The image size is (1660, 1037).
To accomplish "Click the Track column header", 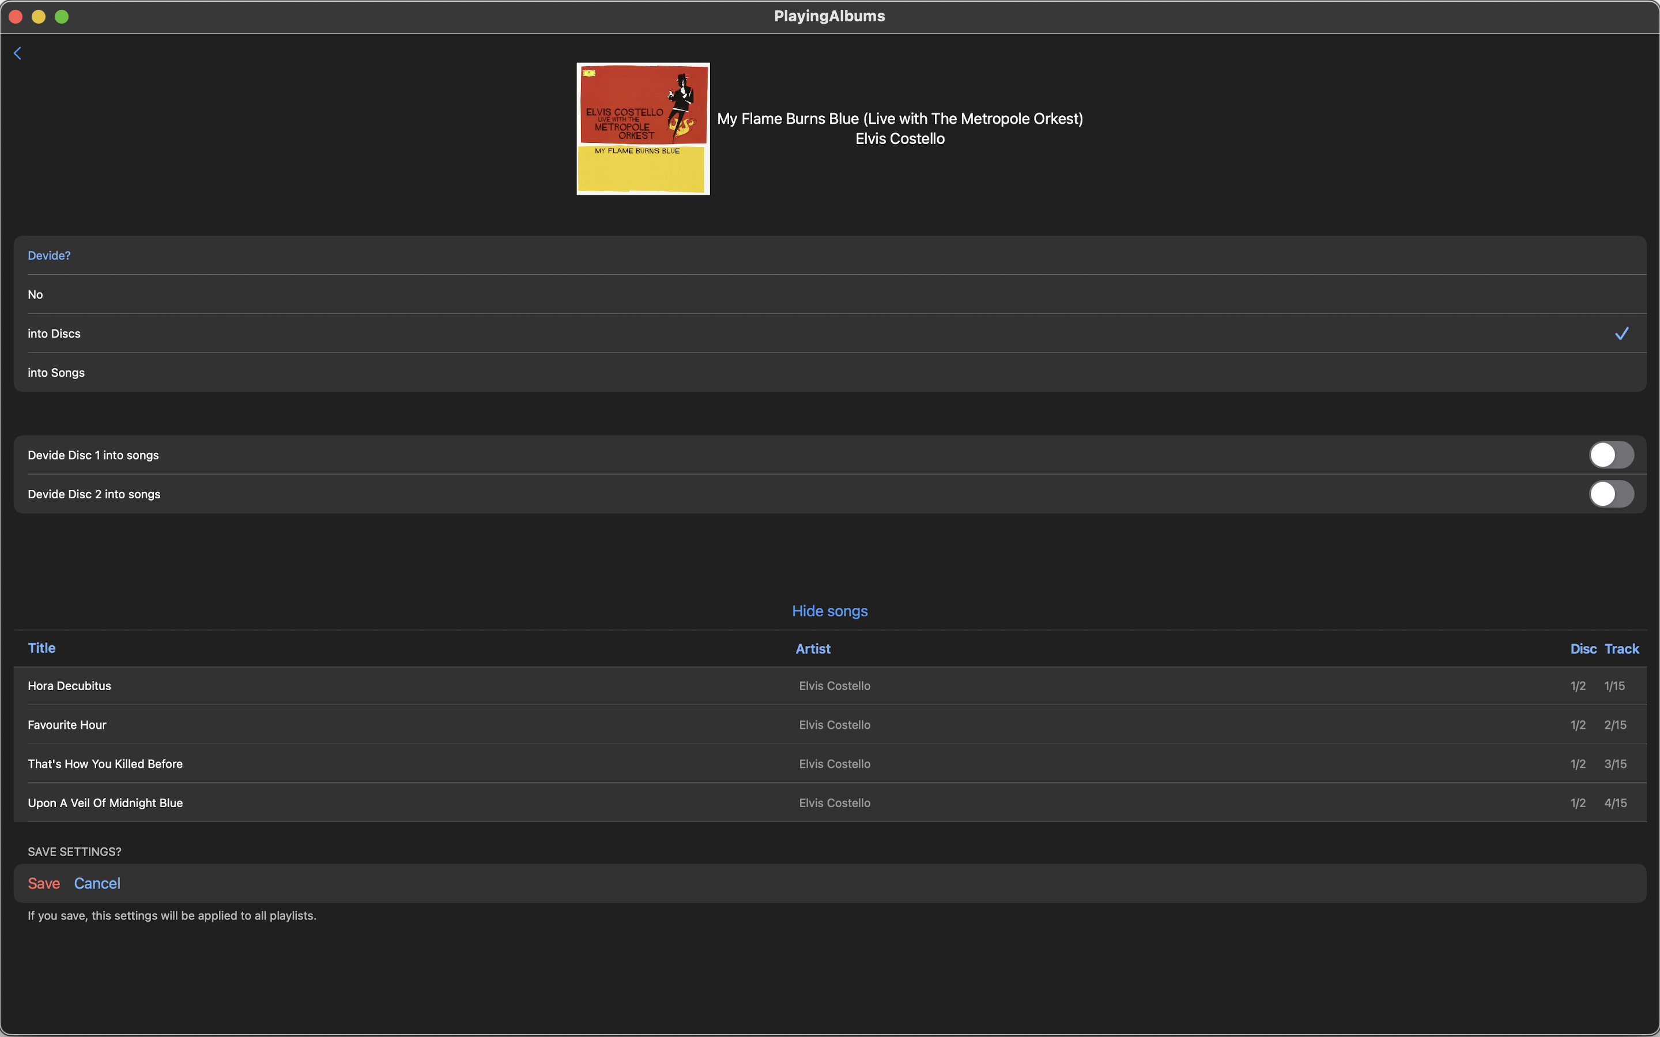I will (1621, 649).
